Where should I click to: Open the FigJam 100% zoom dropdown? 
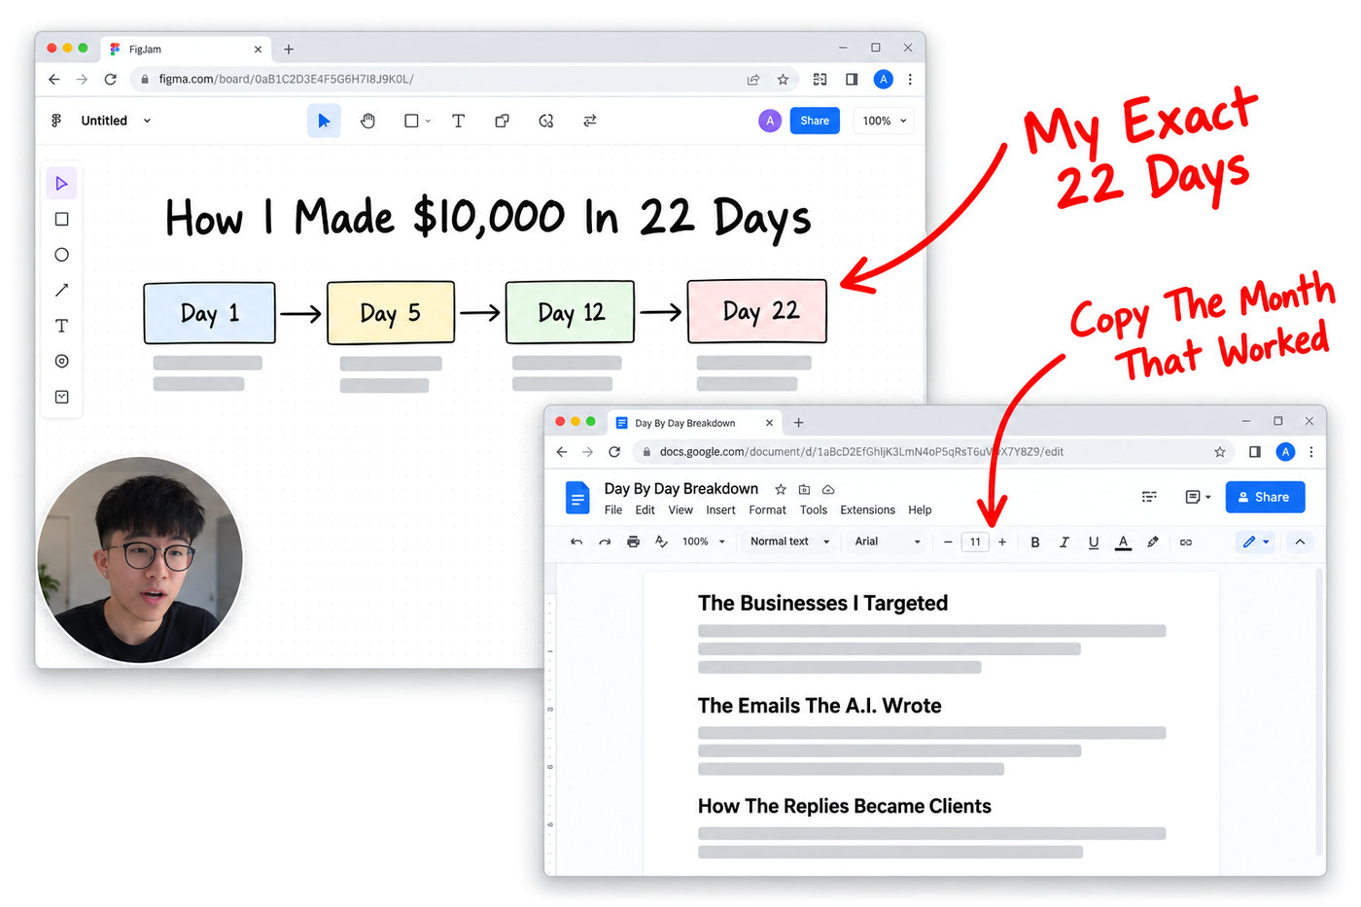pos(884,121)
